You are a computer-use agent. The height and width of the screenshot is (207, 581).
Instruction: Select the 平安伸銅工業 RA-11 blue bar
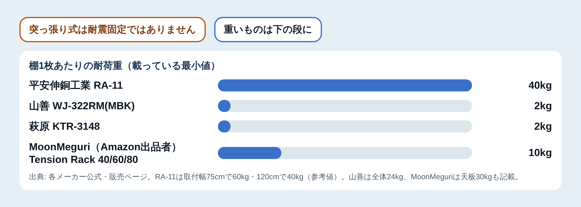coord(345,85)
